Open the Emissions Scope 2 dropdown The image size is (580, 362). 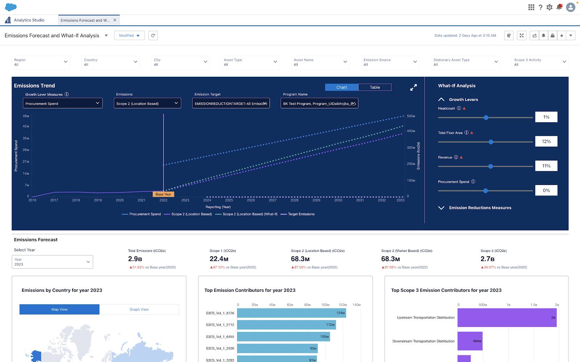tap(147, 103)
